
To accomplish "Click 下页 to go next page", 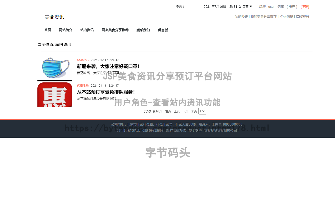I will tap(185, 111).
